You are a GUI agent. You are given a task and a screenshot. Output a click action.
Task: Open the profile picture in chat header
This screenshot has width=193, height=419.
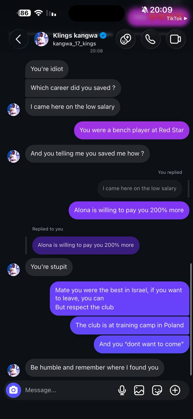pos(41,39)
